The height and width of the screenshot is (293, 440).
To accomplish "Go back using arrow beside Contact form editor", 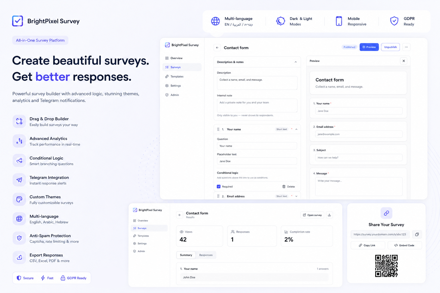I will coord(217,48).
